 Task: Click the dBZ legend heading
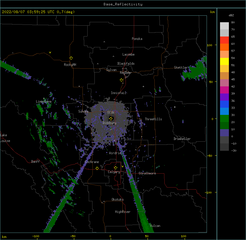click(231, 15)
